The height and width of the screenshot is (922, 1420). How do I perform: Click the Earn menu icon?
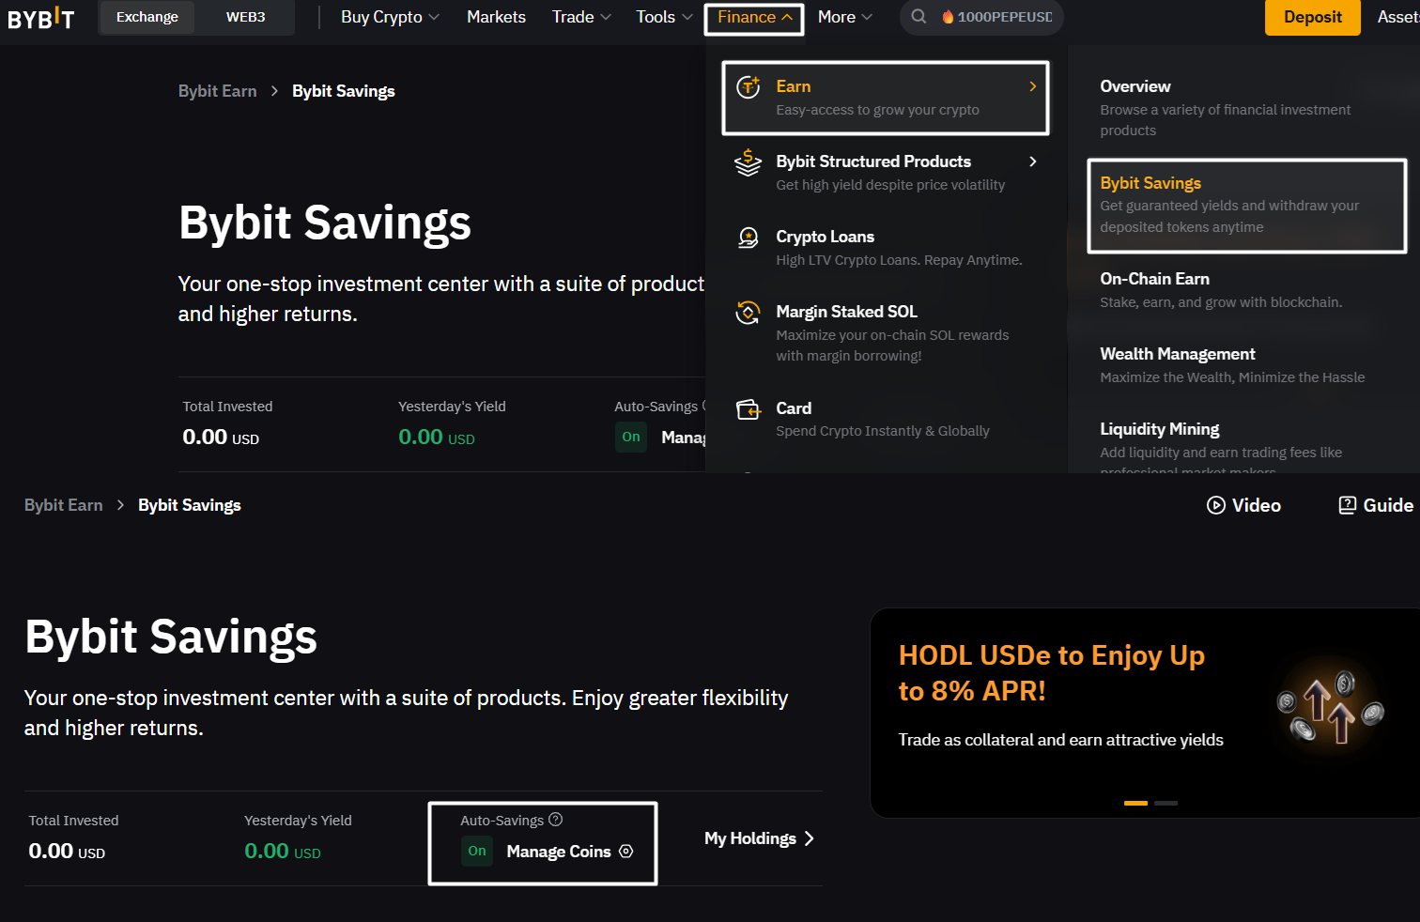748,87
